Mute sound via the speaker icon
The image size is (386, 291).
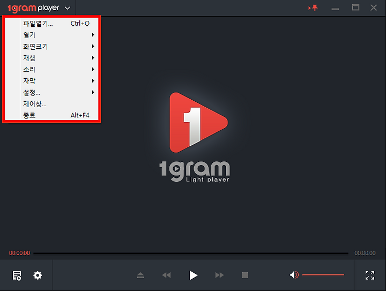click(x=294, y=275)
